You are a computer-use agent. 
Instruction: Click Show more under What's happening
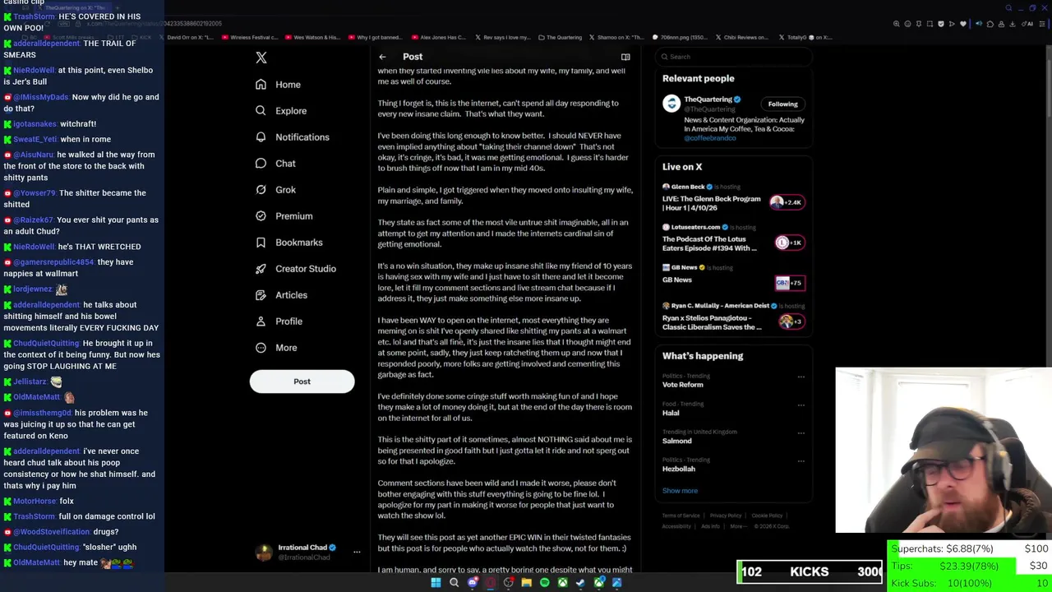point(680,491)
